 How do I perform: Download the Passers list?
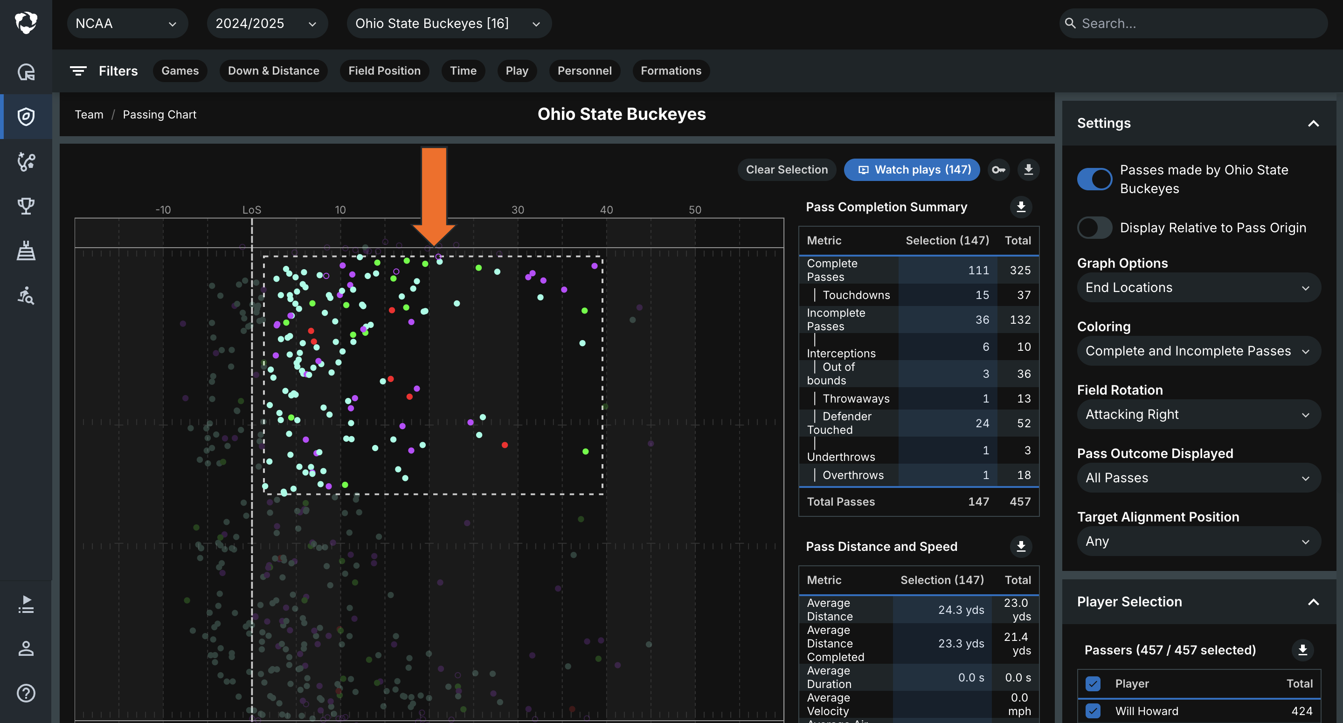(1302, 650)
